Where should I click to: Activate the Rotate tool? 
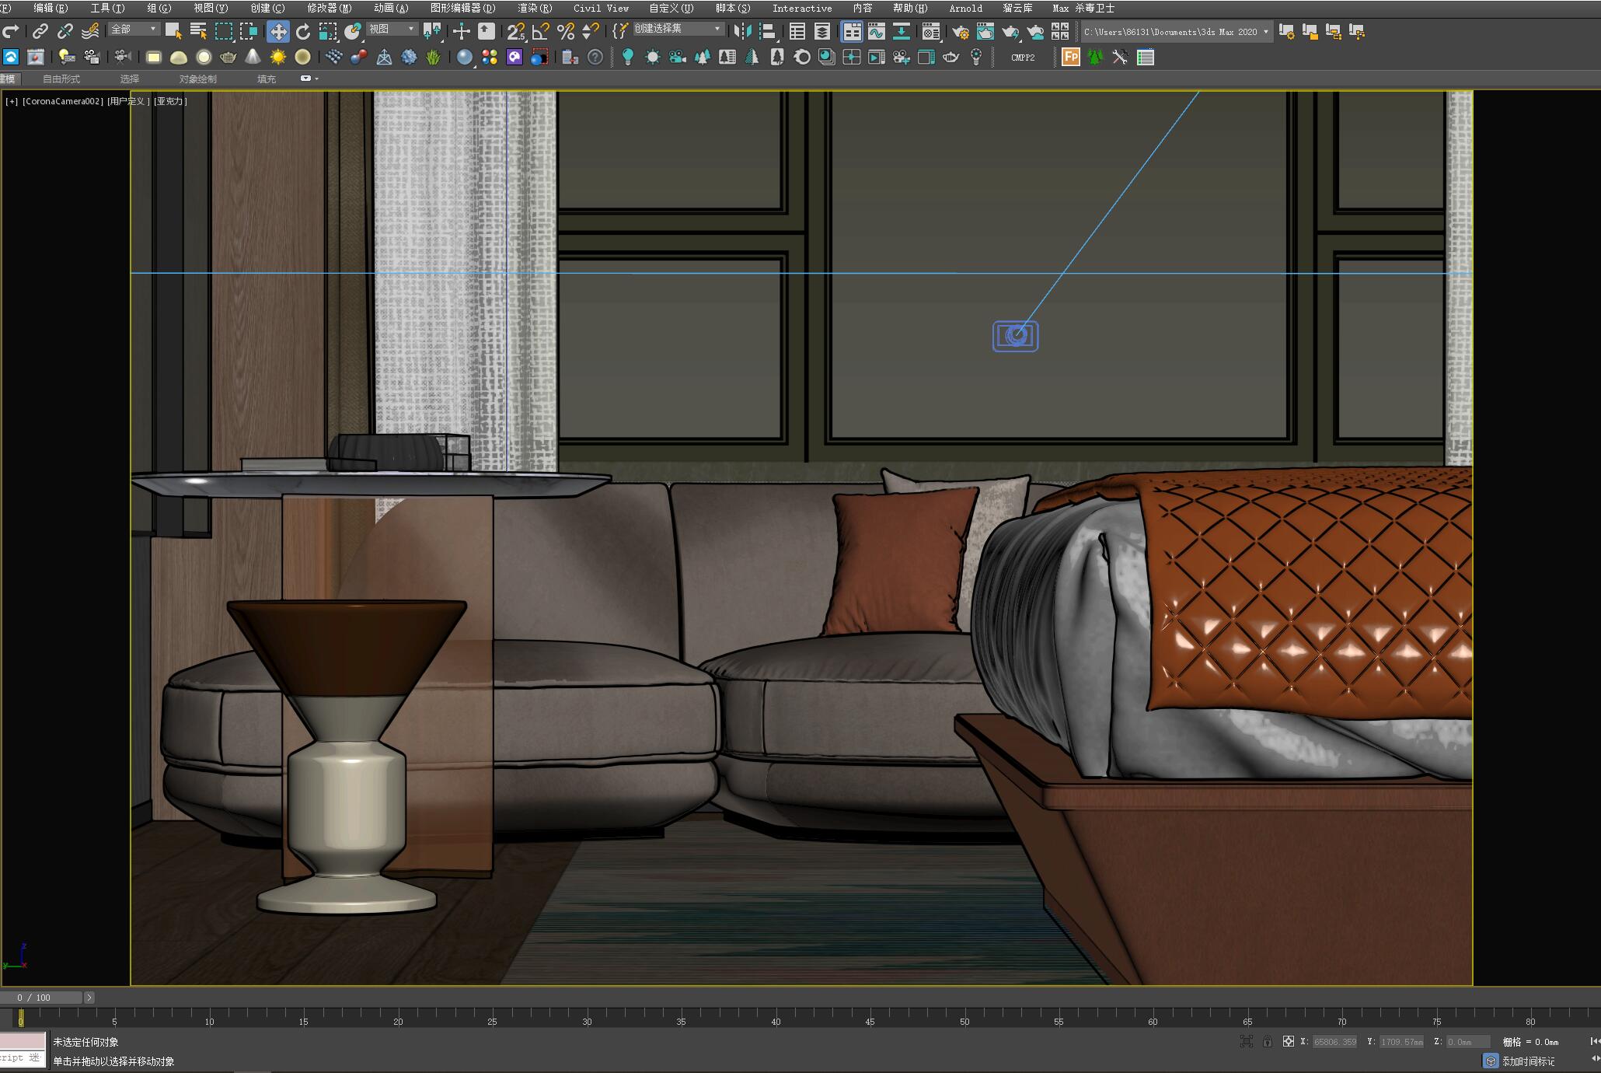pyautogui.click(x=303, y=31)
